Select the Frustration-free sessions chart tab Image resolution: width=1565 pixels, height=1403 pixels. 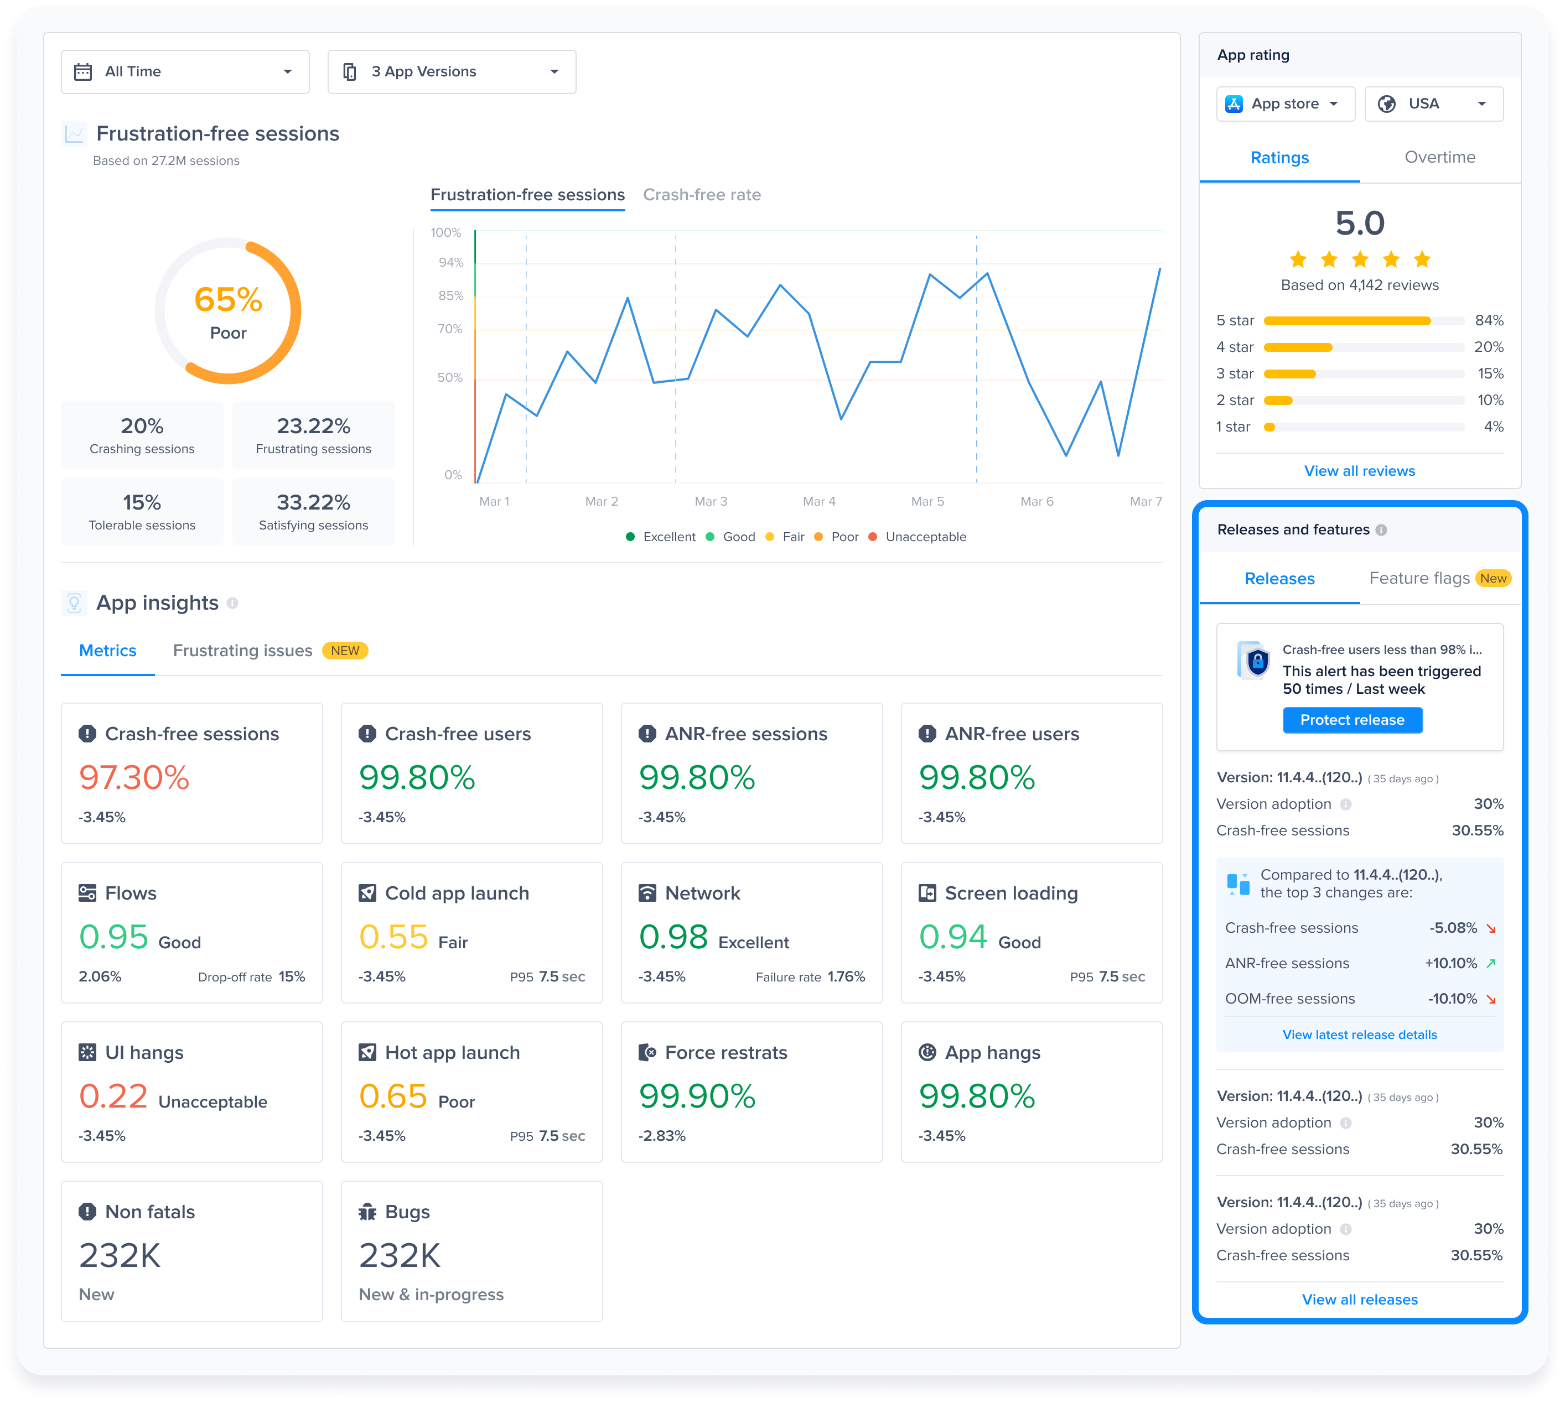pyautogui.click(x=527, y=195)
